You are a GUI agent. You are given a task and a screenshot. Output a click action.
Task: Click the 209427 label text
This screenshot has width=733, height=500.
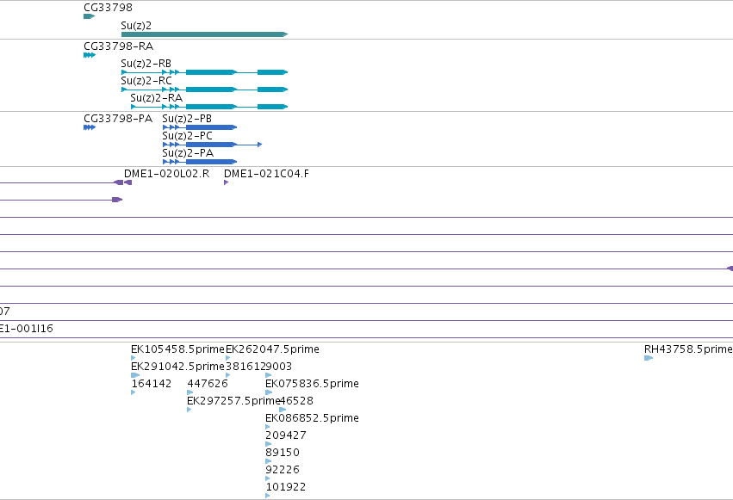click(286, 435)
